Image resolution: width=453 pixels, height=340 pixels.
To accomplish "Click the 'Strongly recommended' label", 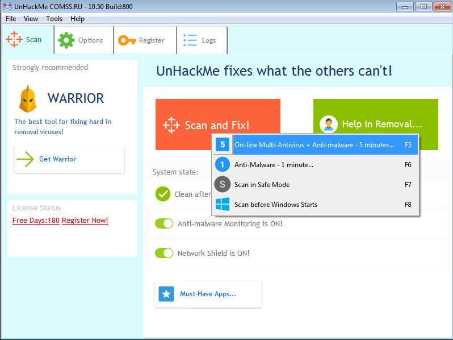I will tap(50, 68).
